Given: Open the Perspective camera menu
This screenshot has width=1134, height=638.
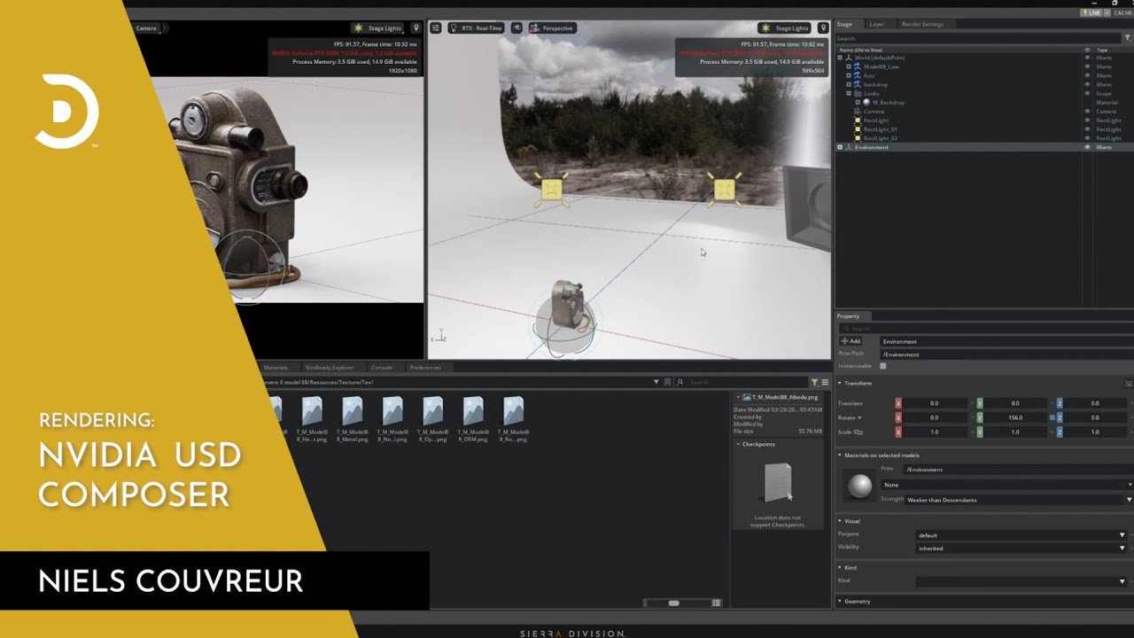Looking at the screenshot, I should [551, 28].
